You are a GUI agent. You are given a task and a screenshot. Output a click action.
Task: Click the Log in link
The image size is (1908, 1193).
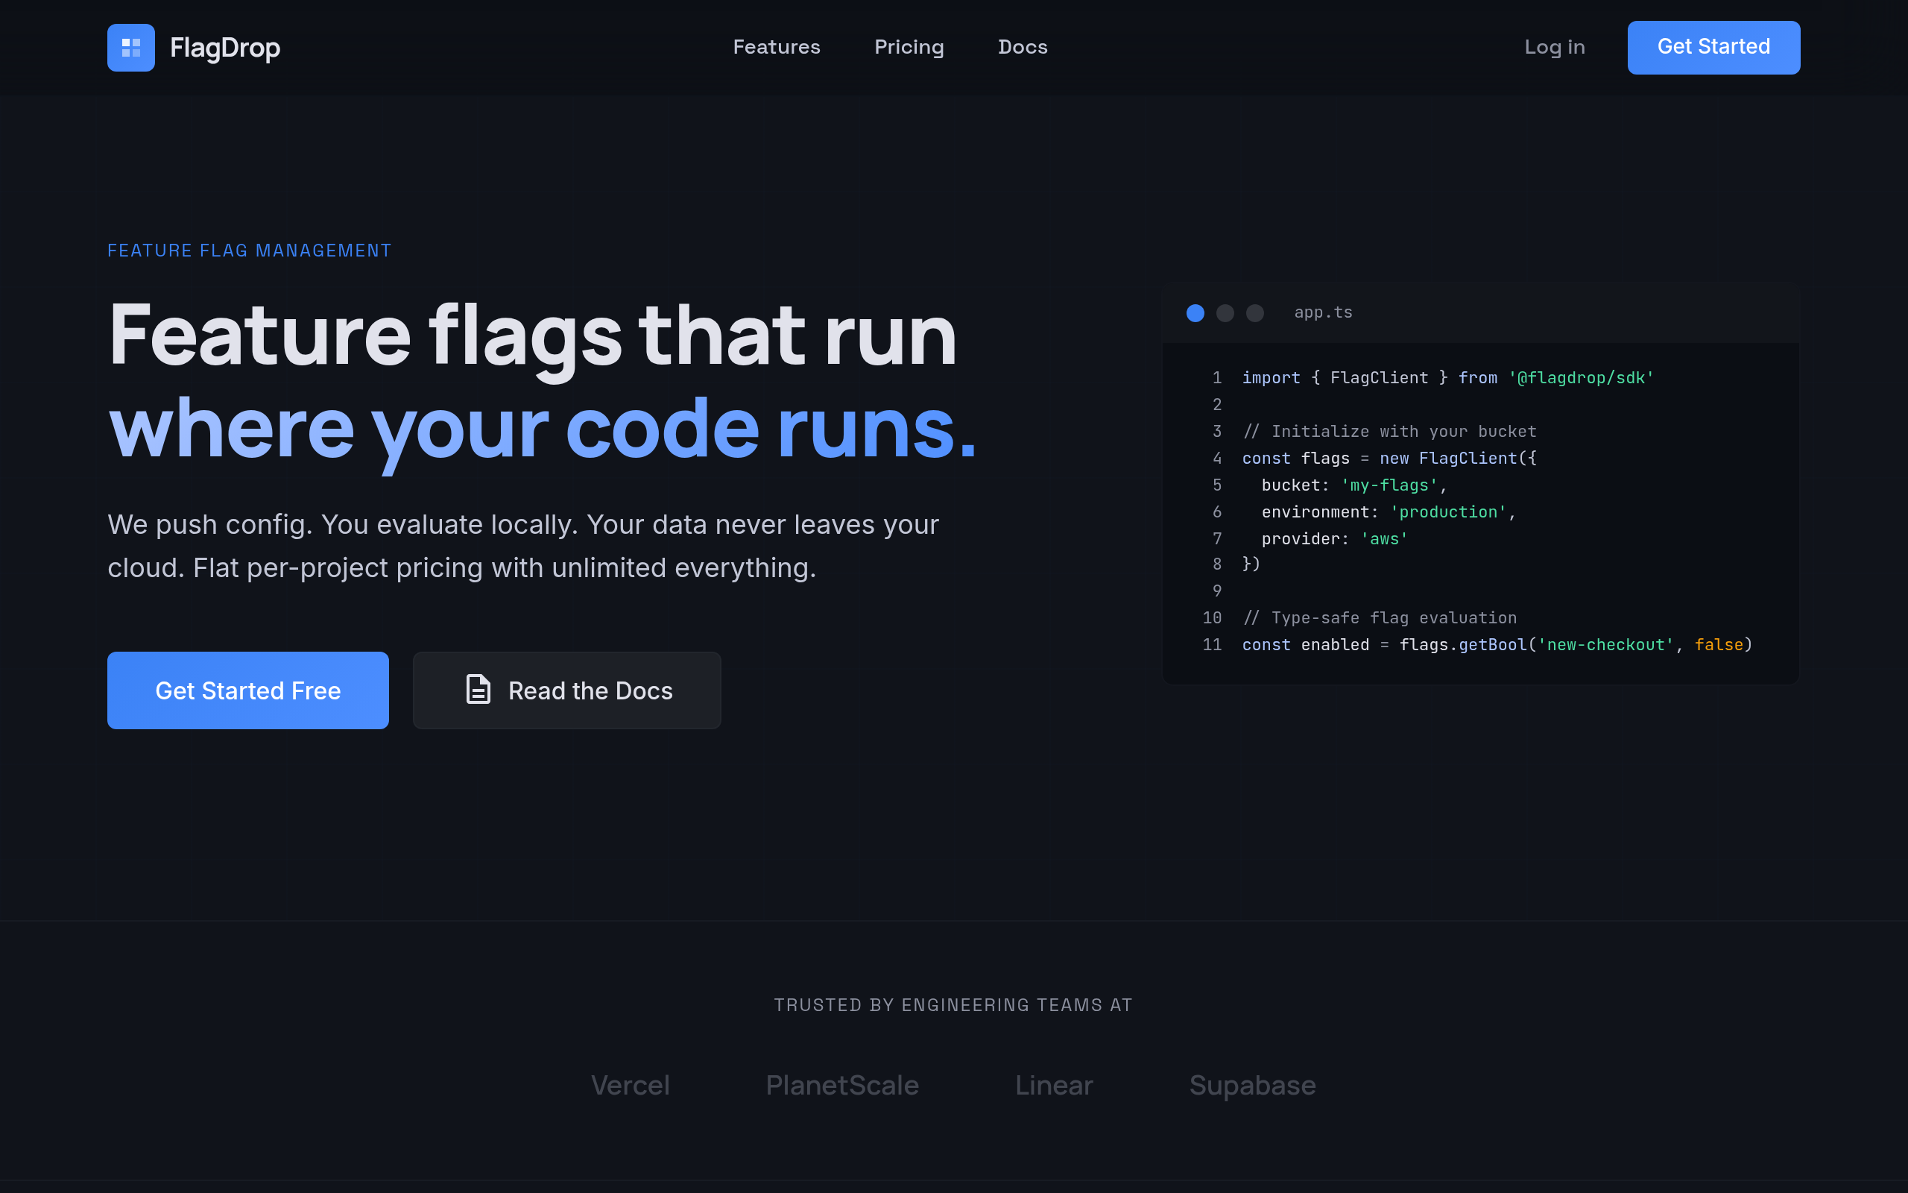pyautogui.click(x=1554, y=47)
